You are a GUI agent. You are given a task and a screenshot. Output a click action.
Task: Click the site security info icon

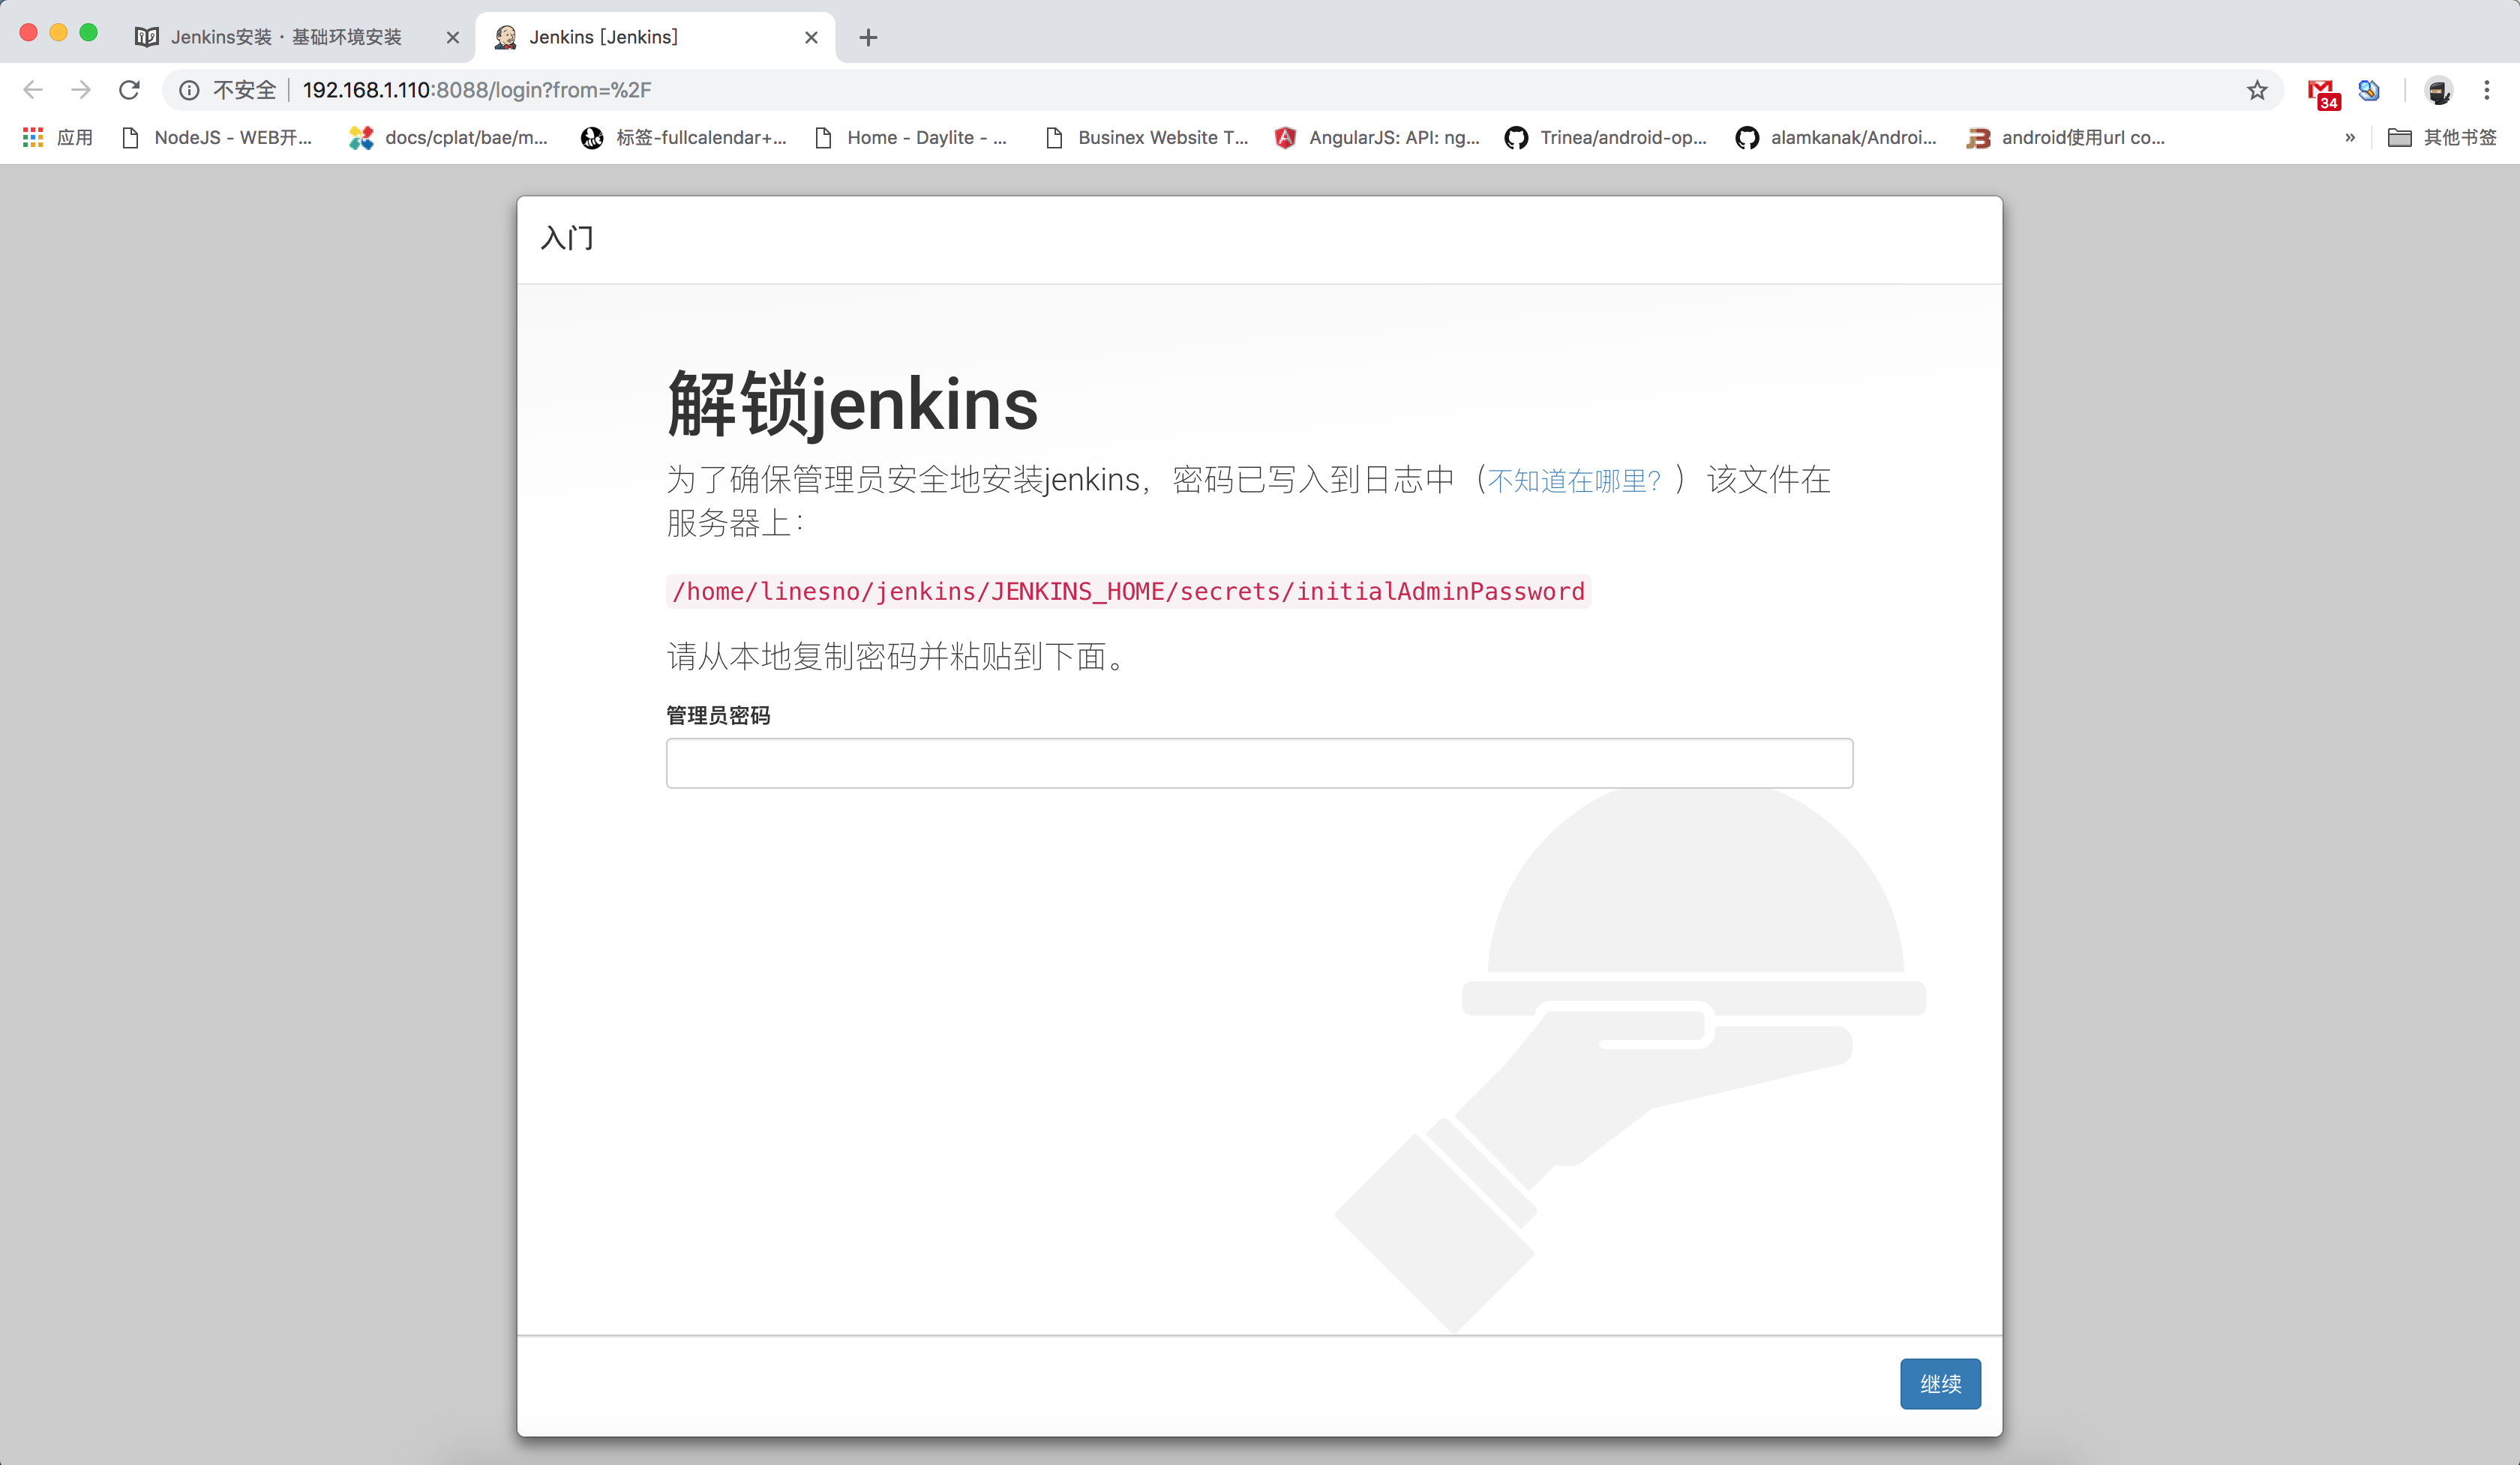coord(189,90)
